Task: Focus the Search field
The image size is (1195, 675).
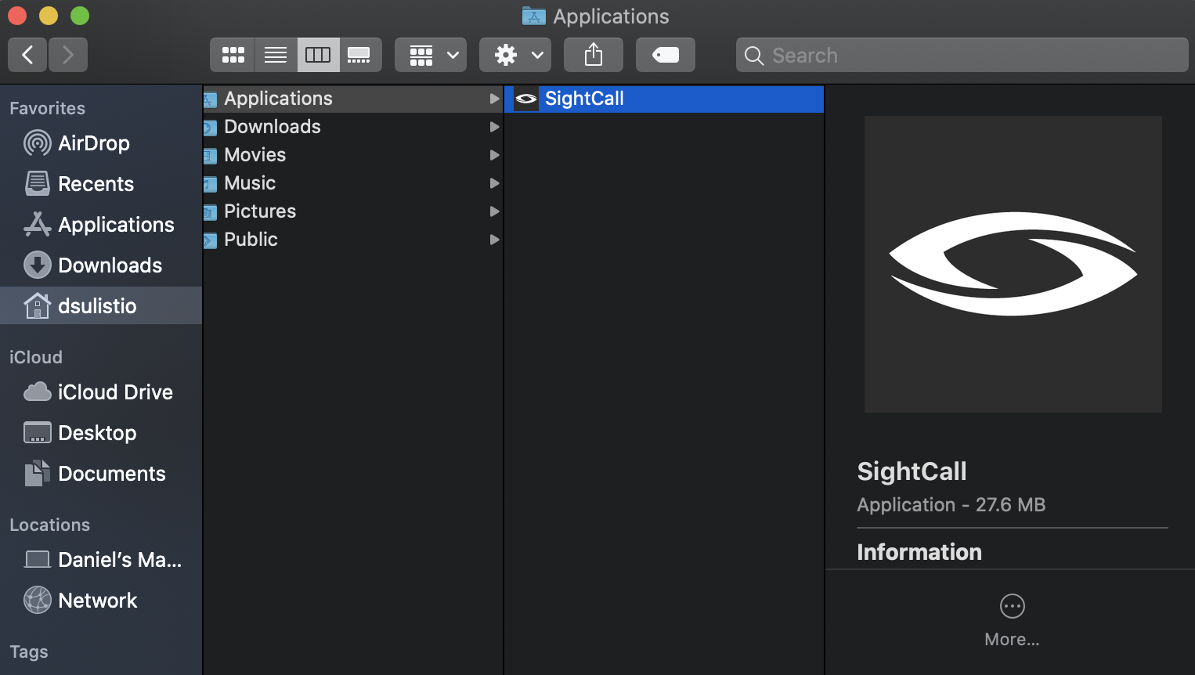Action: coord(962,55)
